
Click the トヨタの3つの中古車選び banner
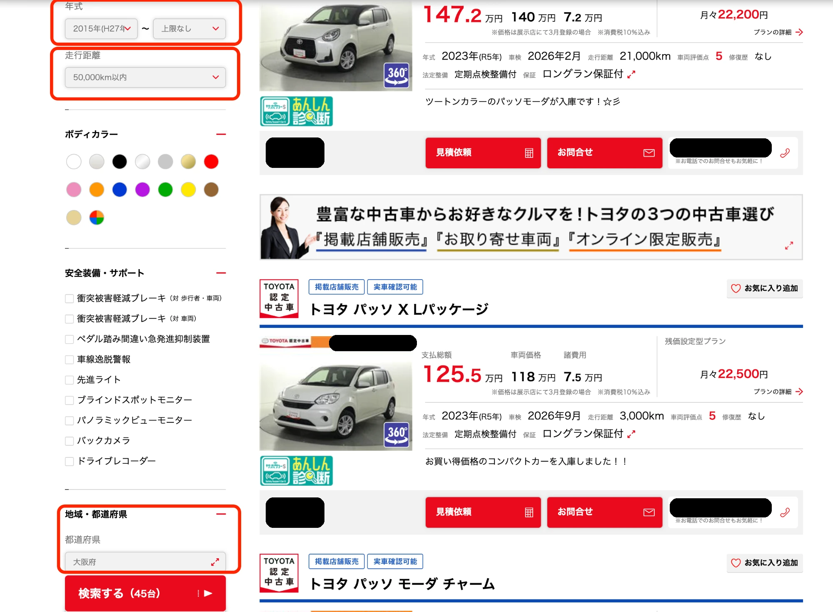[531, 227]
